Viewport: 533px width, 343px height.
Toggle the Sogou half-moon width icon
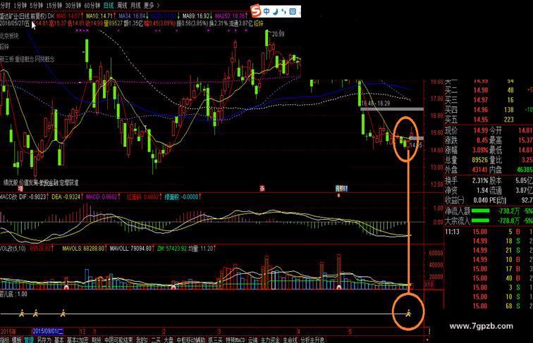276,11
